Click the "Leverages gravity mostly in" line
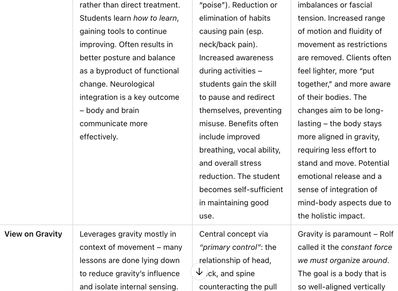This screenshot has height=291, width=398. pos(128,234)
